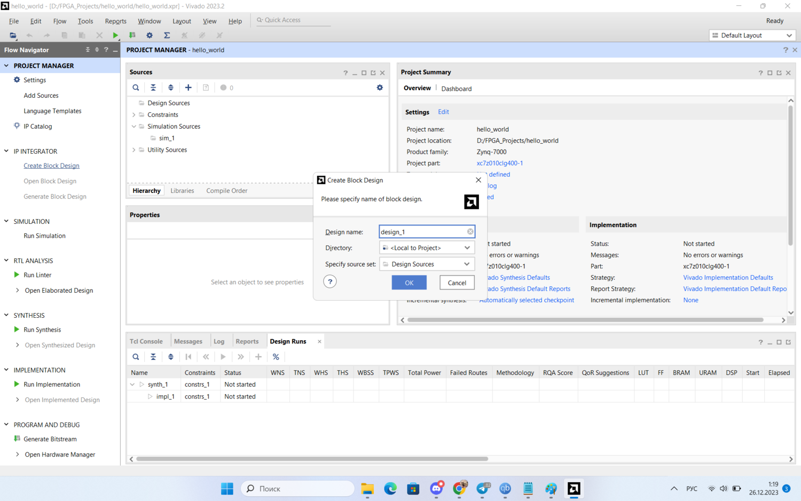The image size is (801, 501).
Task: Click the green Run toolbar icon
Action: pyautogui.click(x=115, y=35)
